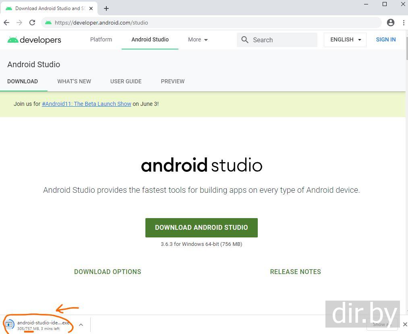The height and width of the screenshot is (334, 408).
Task: Click the address bar URL
Action: coord(101,23)
